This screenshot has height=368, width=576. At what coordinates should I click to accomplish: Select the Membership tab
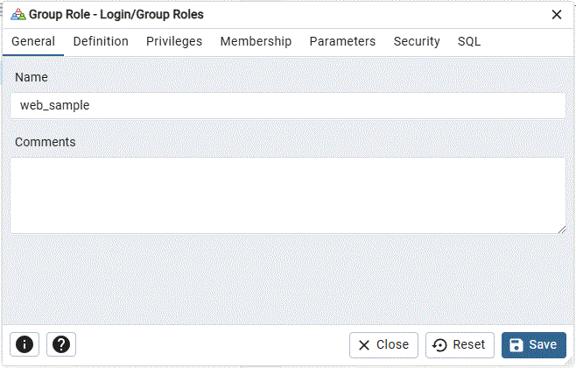256,41
